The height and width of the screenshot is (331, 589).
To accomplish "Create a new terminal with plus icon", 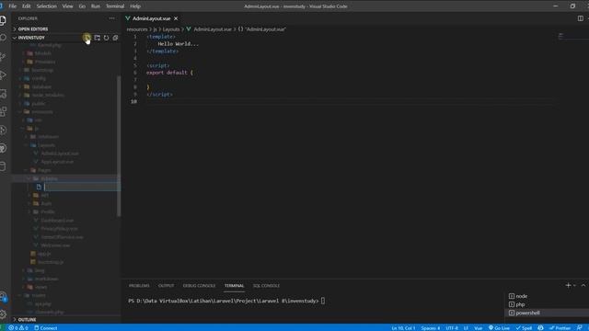I will (568, 286).
